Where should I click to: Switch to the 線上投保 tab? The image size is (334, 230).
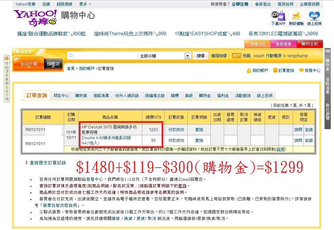[265, 95]
